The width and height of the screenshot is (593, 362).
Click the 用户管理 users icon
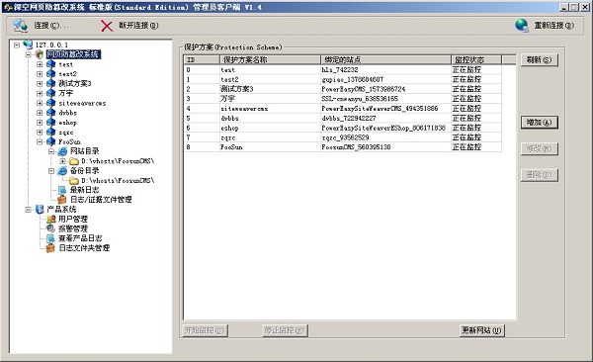[50, 219]
